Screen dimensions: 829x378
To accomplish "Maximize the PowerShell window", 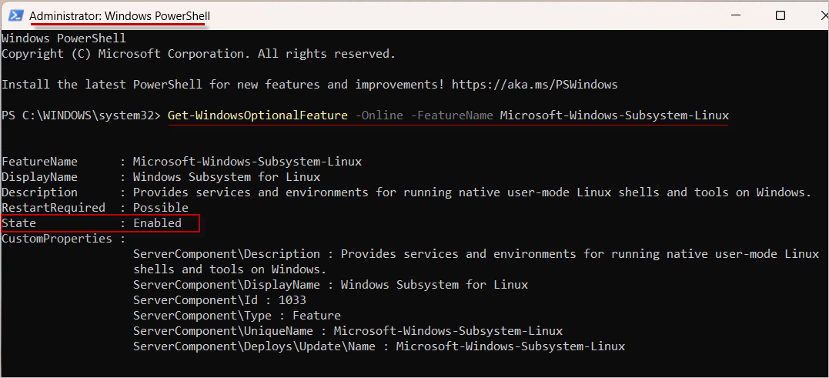I will (780, 15).
